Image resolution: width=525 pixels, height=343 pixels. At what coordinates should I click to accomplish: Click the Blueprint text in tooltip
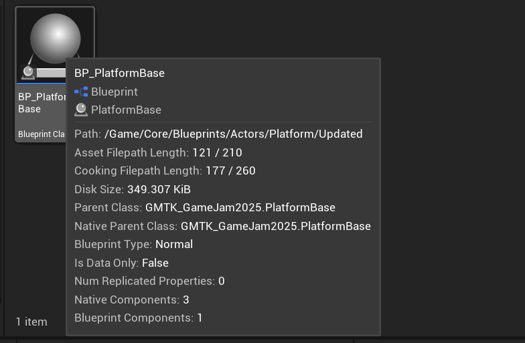pyautogui.click(x=114, y=92)
